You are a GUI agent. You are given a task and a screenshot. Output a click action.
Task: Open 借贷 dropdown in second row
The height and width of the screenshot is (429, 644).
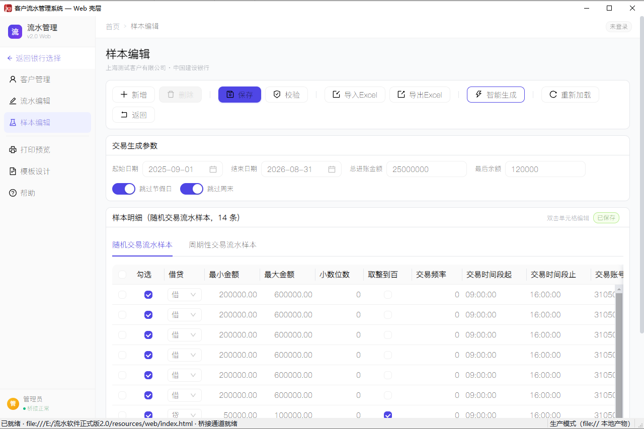click(x=185, y=315)
